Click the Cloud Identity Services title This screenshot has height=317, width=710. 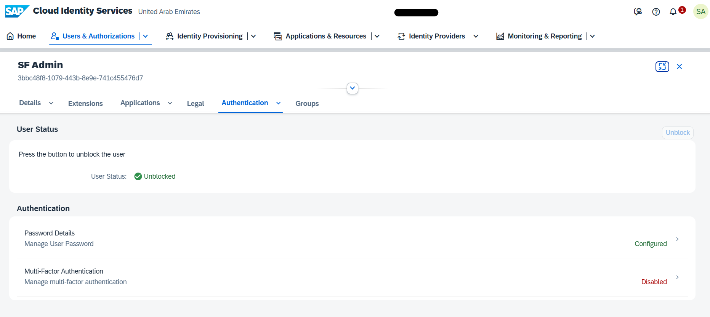click(83, 11)
